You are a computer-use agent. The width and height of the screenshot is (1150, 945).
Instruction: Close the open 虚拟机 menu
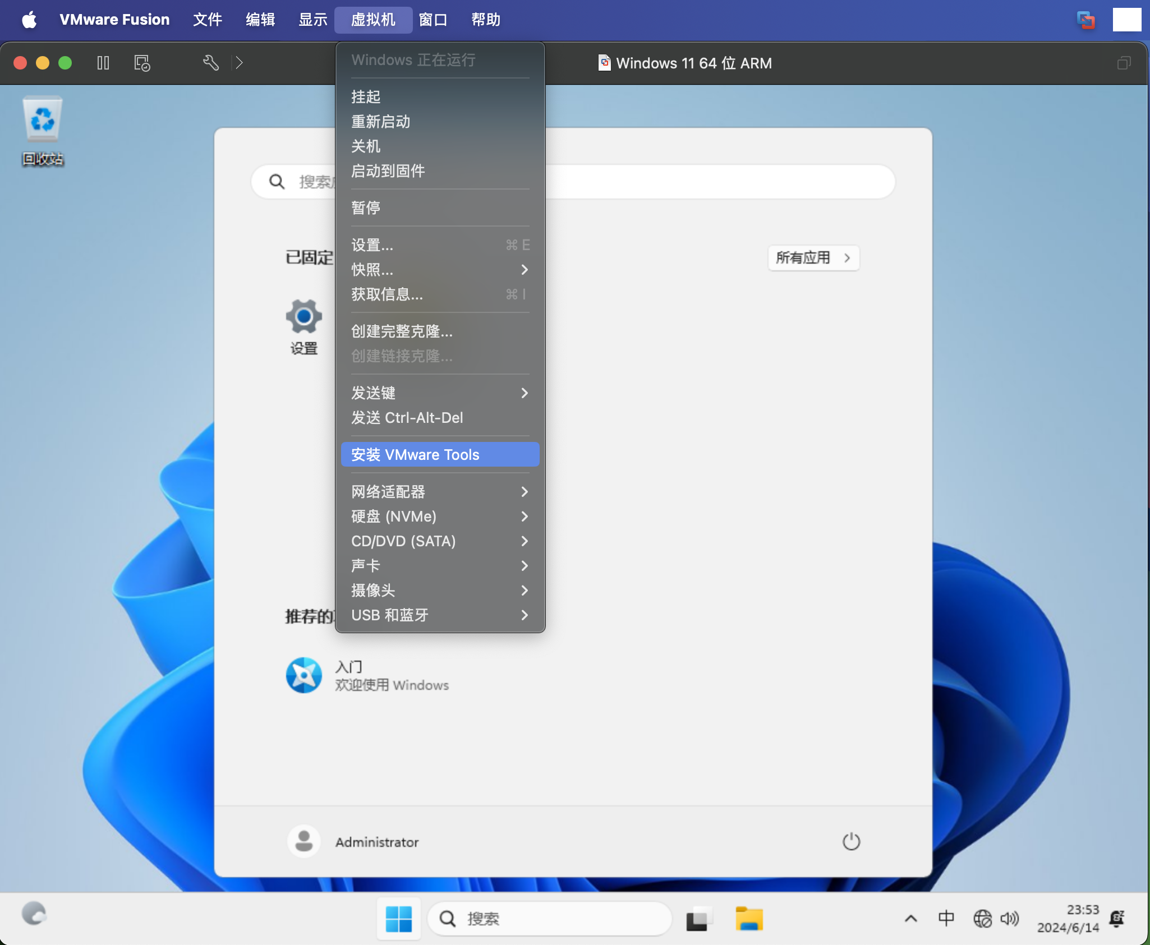click(373, 20)
